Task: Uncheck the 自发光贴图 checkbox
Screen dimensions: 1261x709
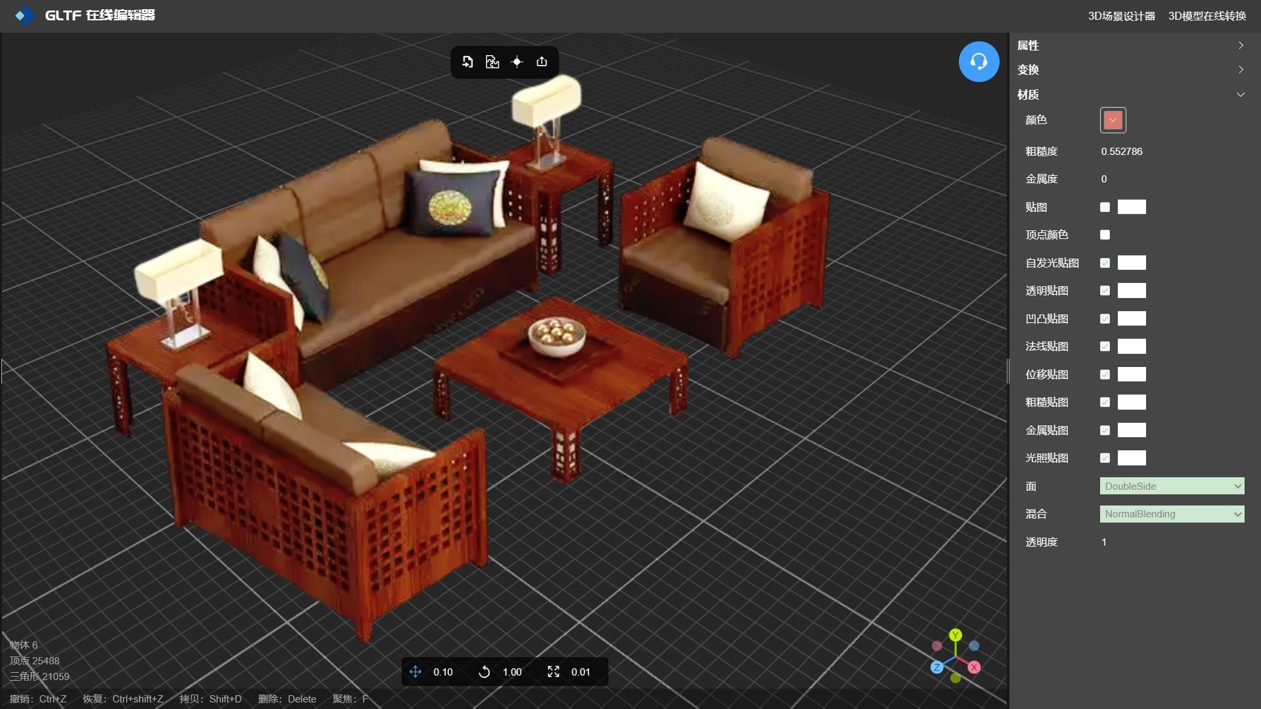Action: 1105,263
